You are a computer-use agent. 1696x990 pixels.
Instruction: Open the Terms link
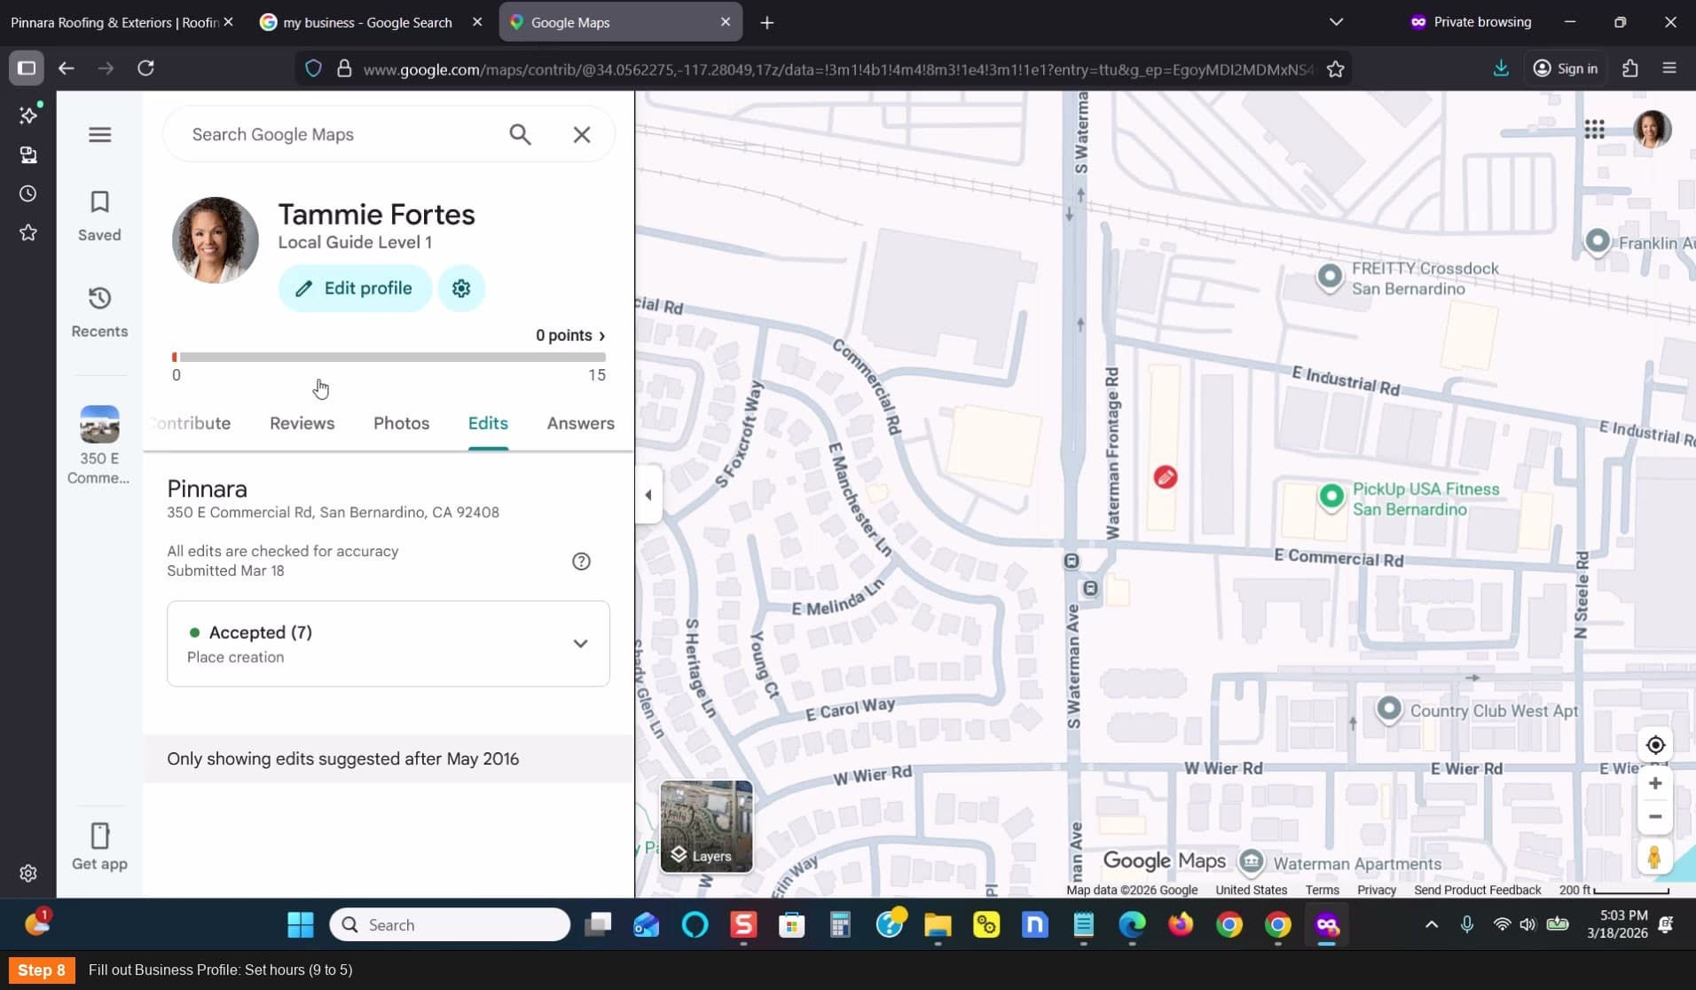click(1322, 890)
